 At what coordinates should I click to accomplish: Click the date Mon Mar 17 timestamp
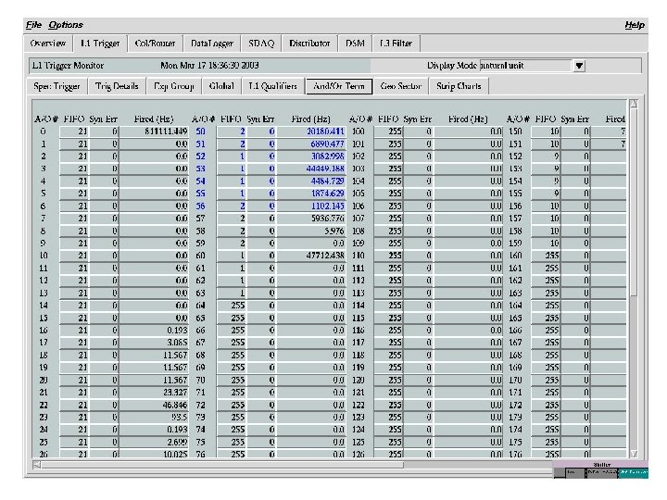pyautogui.click(x=209, y=66)
